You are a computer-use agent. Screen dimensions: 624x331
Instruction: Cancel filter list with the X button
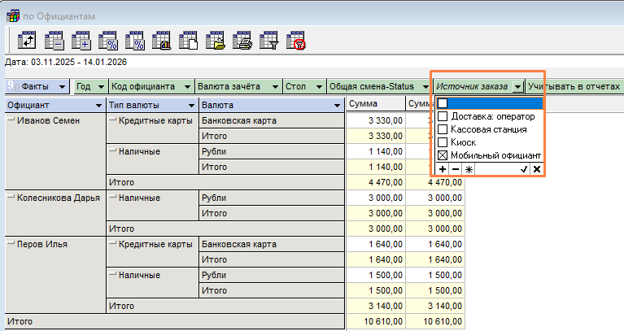point(537,169)
